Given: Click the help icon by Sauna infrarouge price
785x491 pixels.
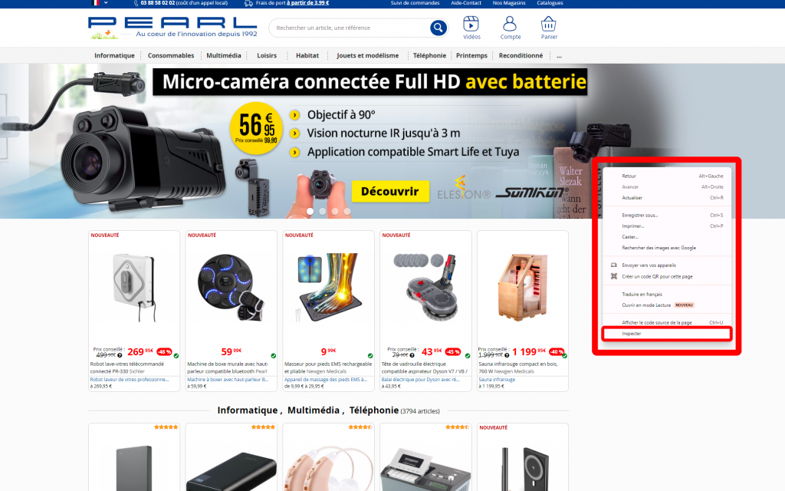Looking at the screenshot, I should [x=507, y=355].
